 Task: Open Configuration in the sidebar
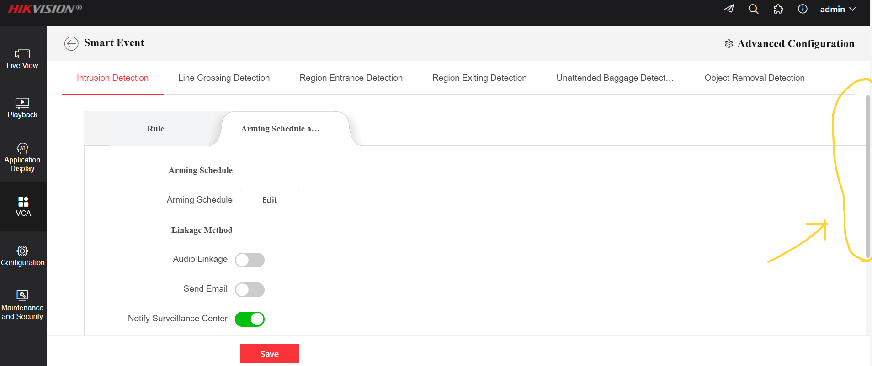(x=22, y=256)
